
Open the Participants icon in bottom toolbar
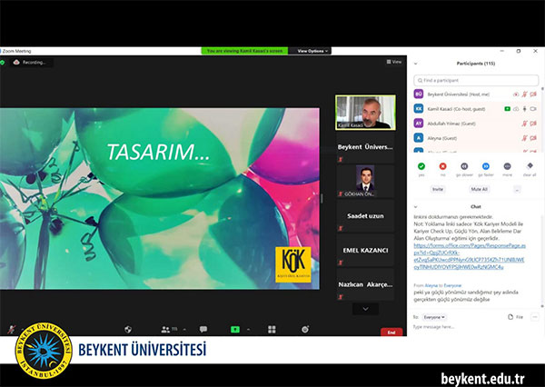165,329
